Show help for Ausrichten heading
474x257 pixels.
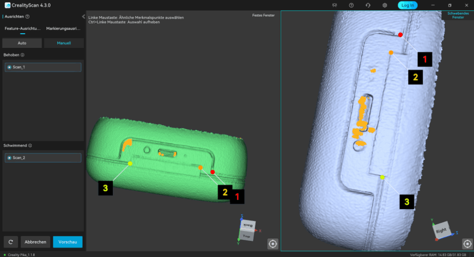(x=27, y=17)
